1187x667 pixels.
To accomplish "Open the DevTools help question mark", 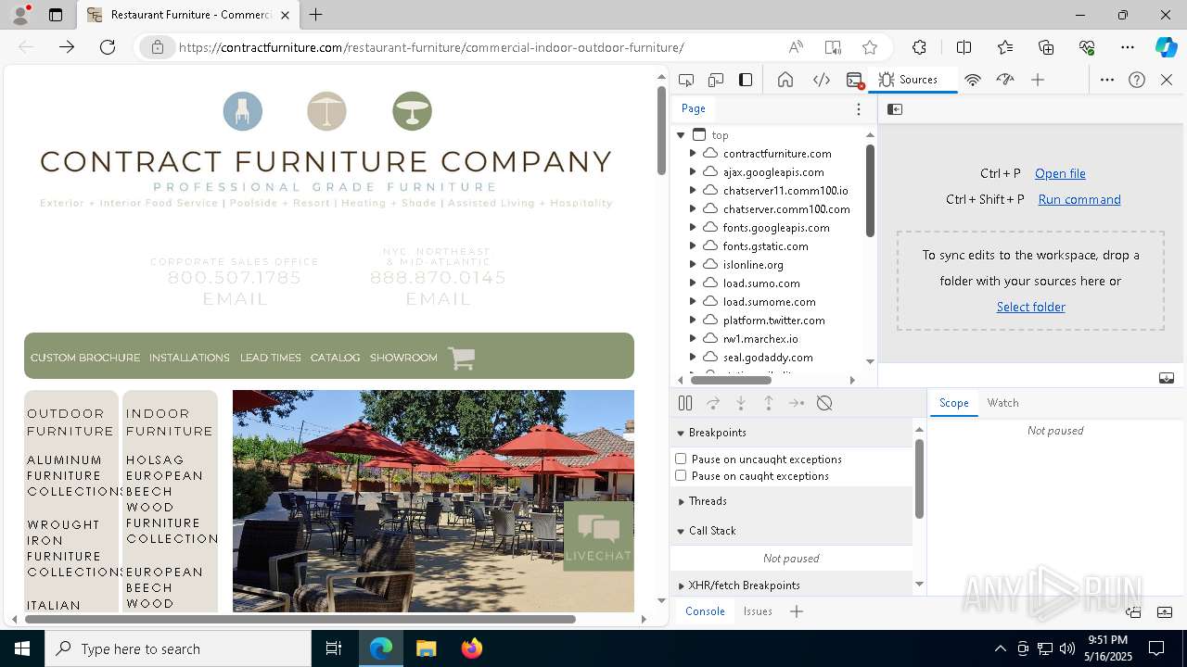I will [1137, 80].
